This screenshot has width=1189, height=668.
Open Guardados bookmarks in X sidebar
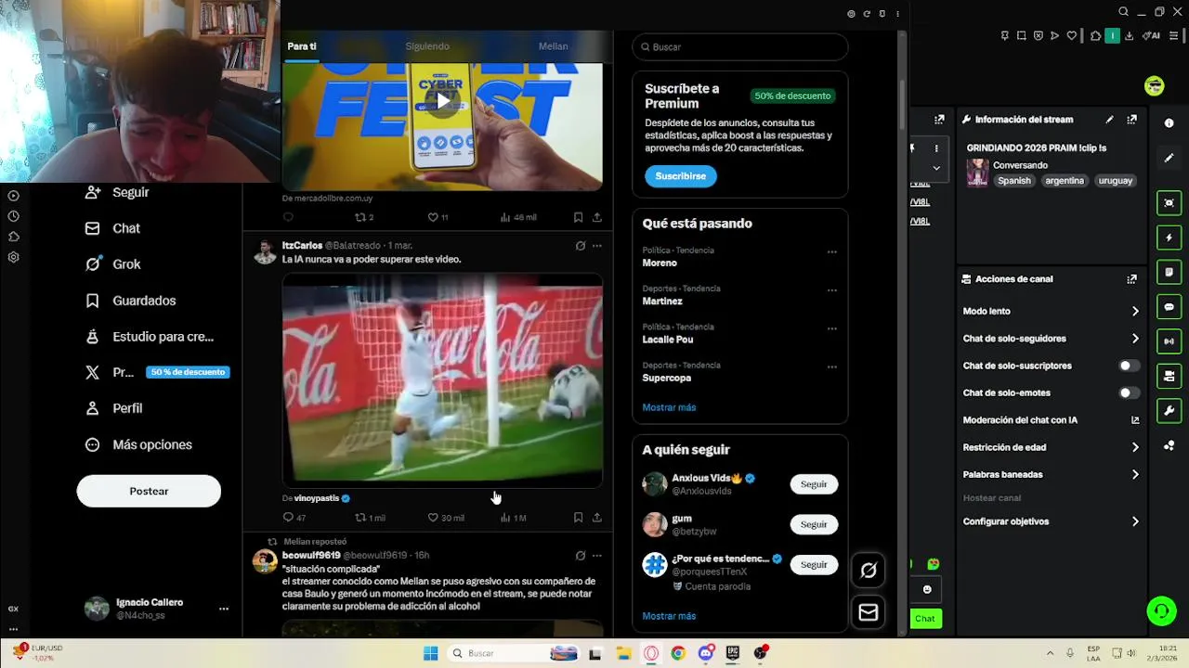pos(130,301)
